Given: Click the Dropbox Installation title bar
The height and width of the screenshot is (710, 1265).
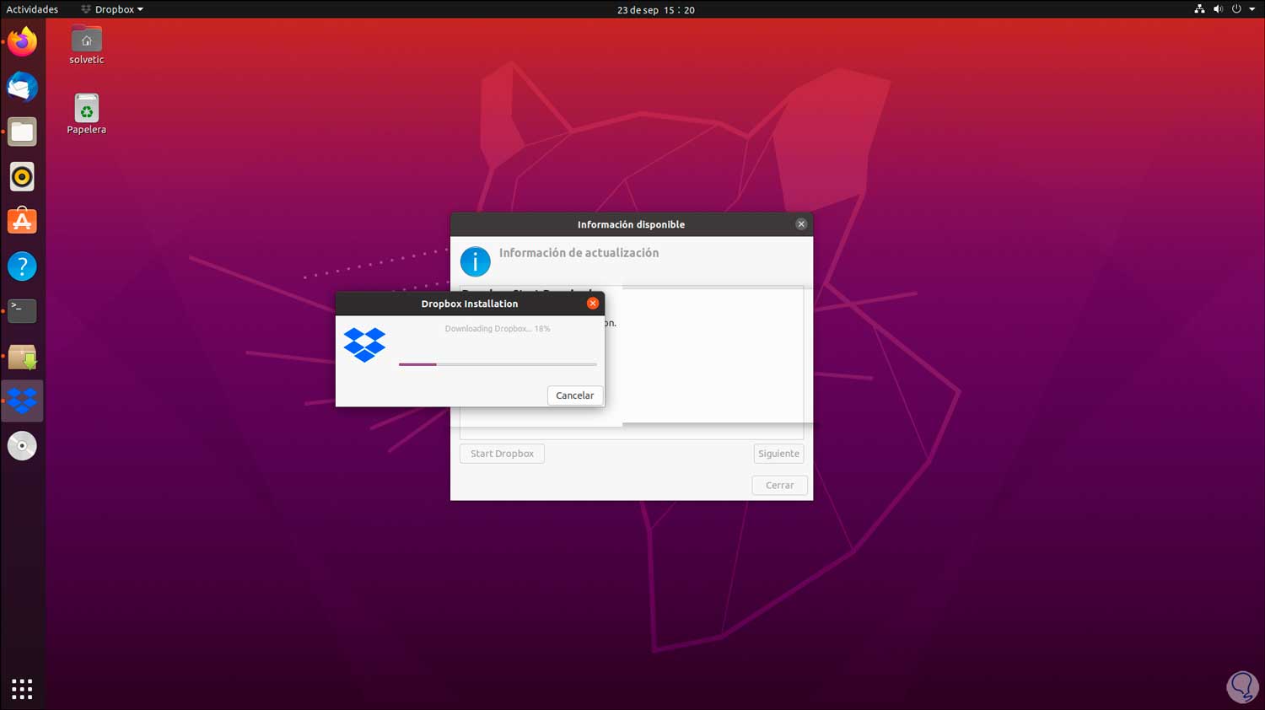Looking at the screenshot, I should (470, 304).
